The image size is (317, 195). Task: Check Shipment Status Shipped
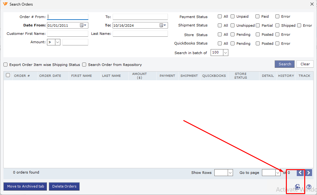click(x=277, y=25)
